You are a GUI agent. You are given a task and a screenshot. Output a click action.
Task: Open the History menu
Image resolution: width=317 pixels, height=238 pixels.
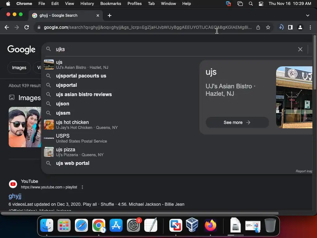[x=87, y=3]
